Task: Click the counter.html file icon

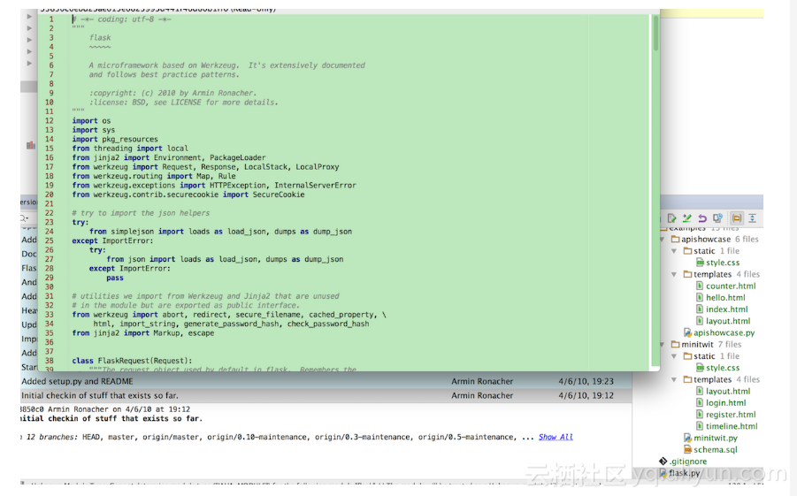Action: 700,286
